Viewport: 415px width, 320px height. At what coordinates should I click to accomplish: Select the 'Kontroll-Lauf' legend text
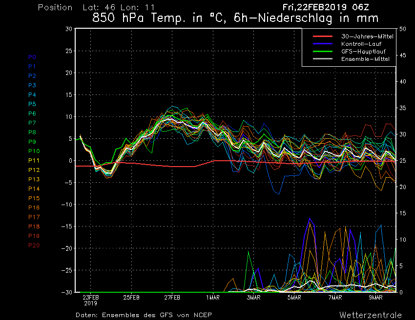click(x=361, y=44)
